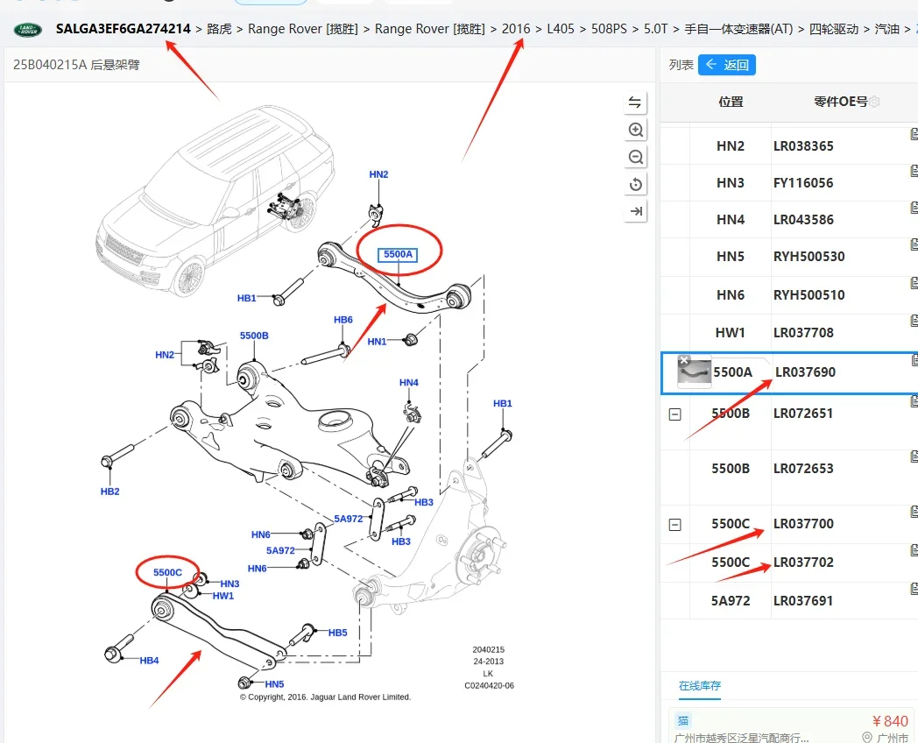Select part number LR037700 in table
The height and width of the screenshot is (743, 918).
(803, 524)
